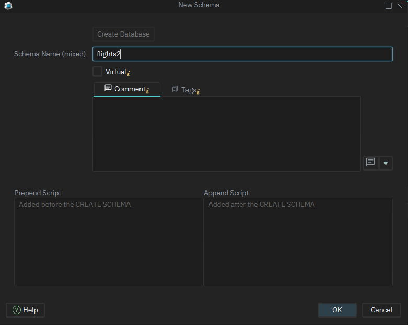Click the info icon beside Comment
This screenshot has height=325, width=408.
coord(147,90)
